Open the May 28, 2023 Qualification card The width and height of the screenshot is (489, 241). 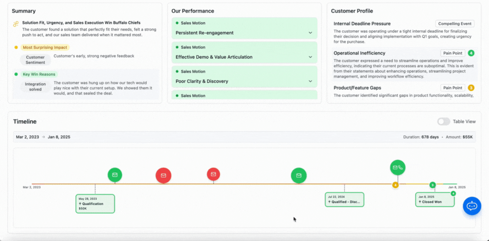(x=95, y=203)
